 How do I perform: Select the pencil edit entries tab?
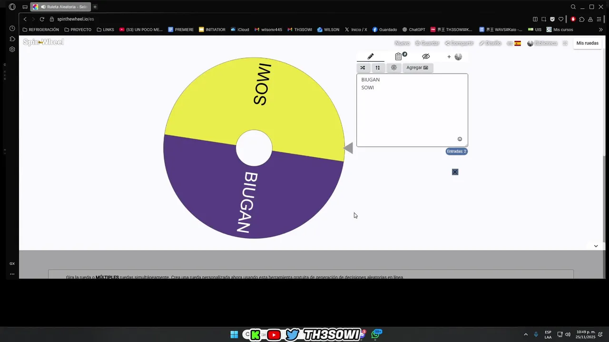371,57
